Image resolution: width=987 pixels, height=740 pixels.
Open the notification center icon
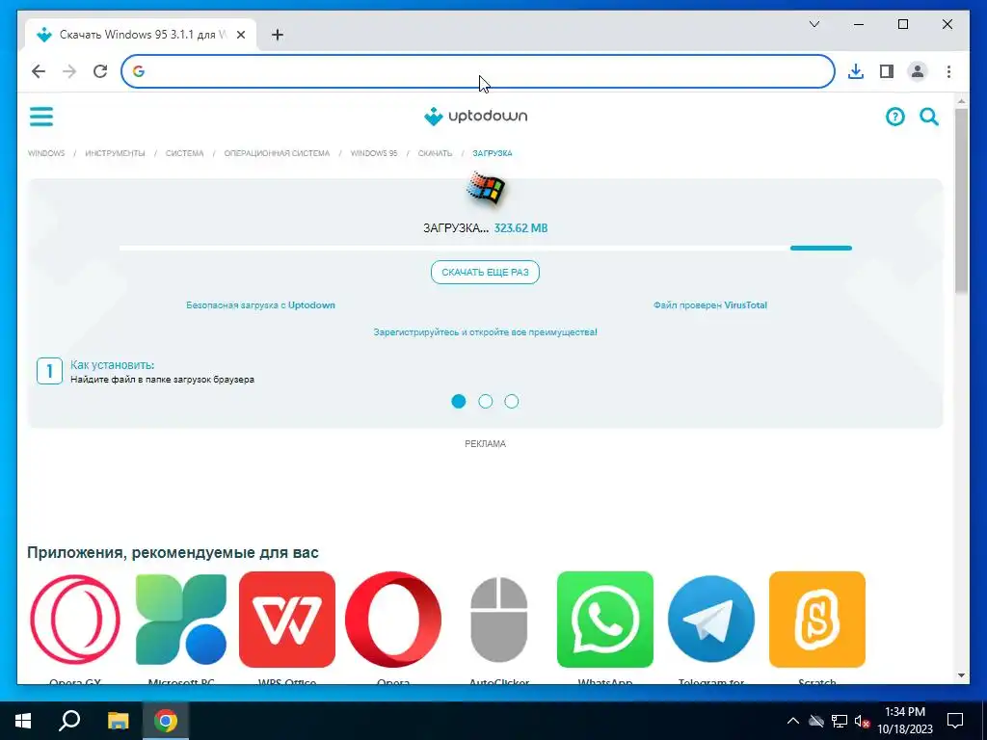(x=955, y=721)
